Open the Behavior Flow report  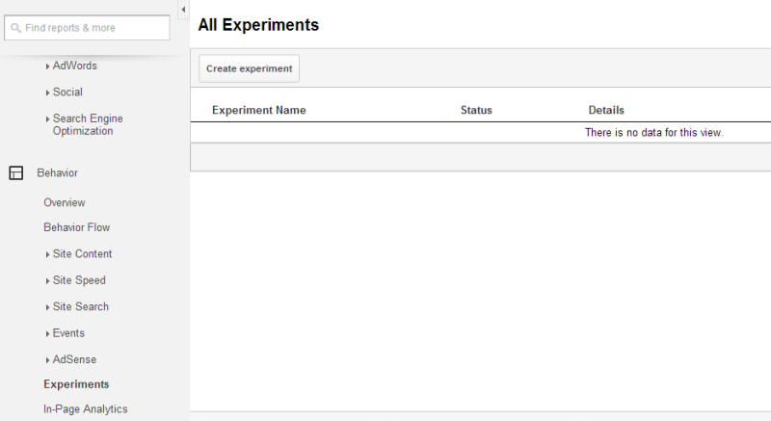(77, 228)
